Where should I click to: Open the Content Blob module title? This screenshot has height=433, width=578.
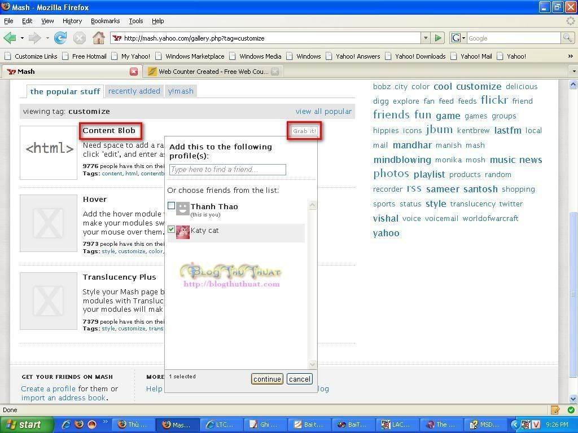click(x=109, y=130)
